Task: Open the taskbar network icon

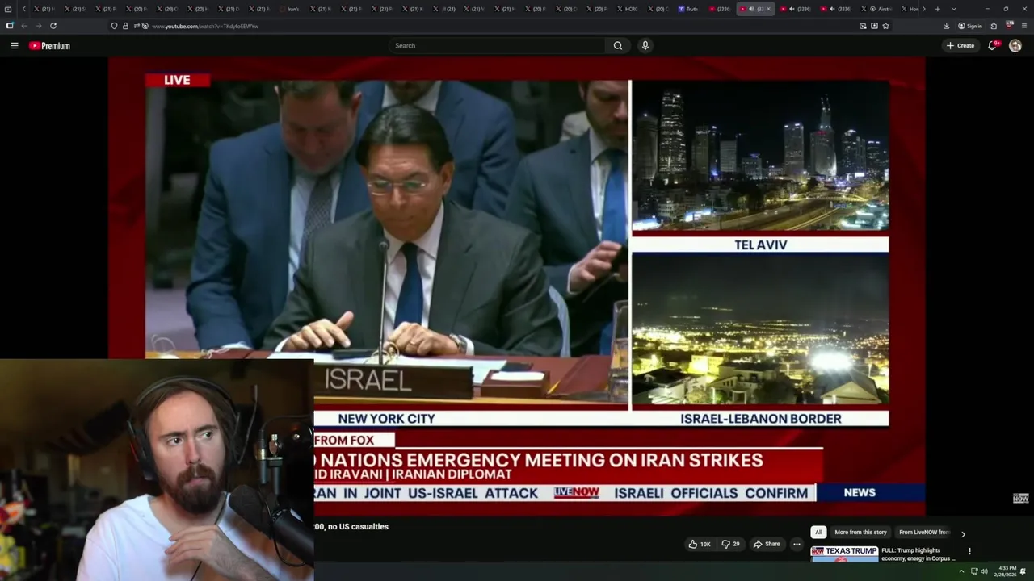Action: point(974,571)
